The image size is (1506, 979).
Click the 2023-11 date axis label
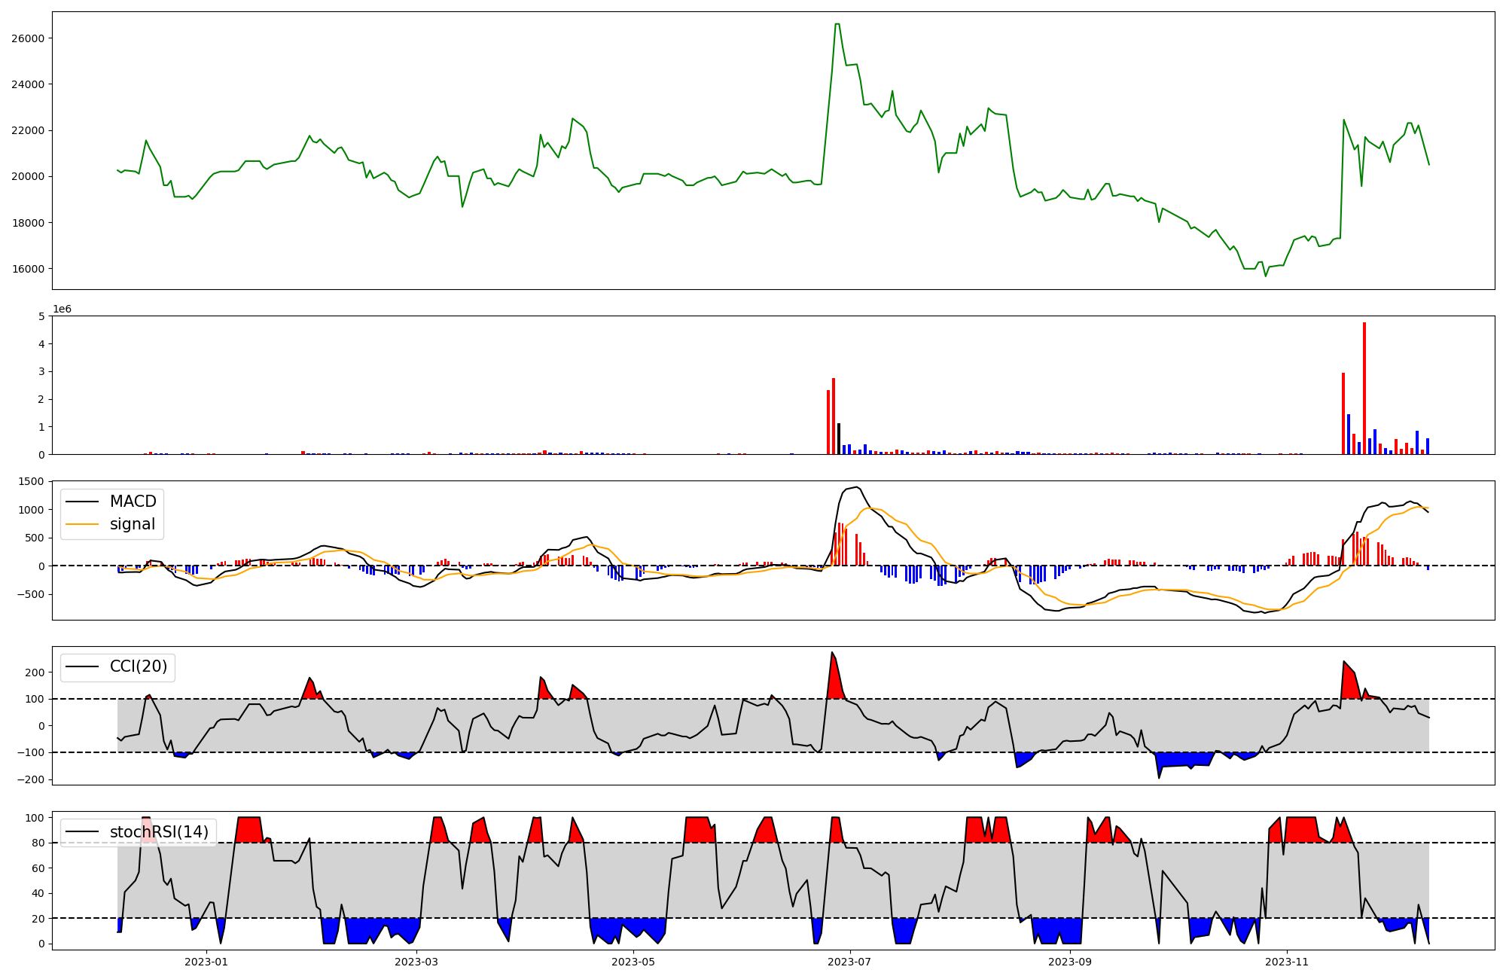click(x=1287, y=962)
